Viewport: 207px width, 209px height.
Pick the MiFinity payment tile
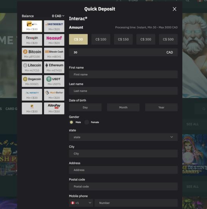[x=32, y=95]
